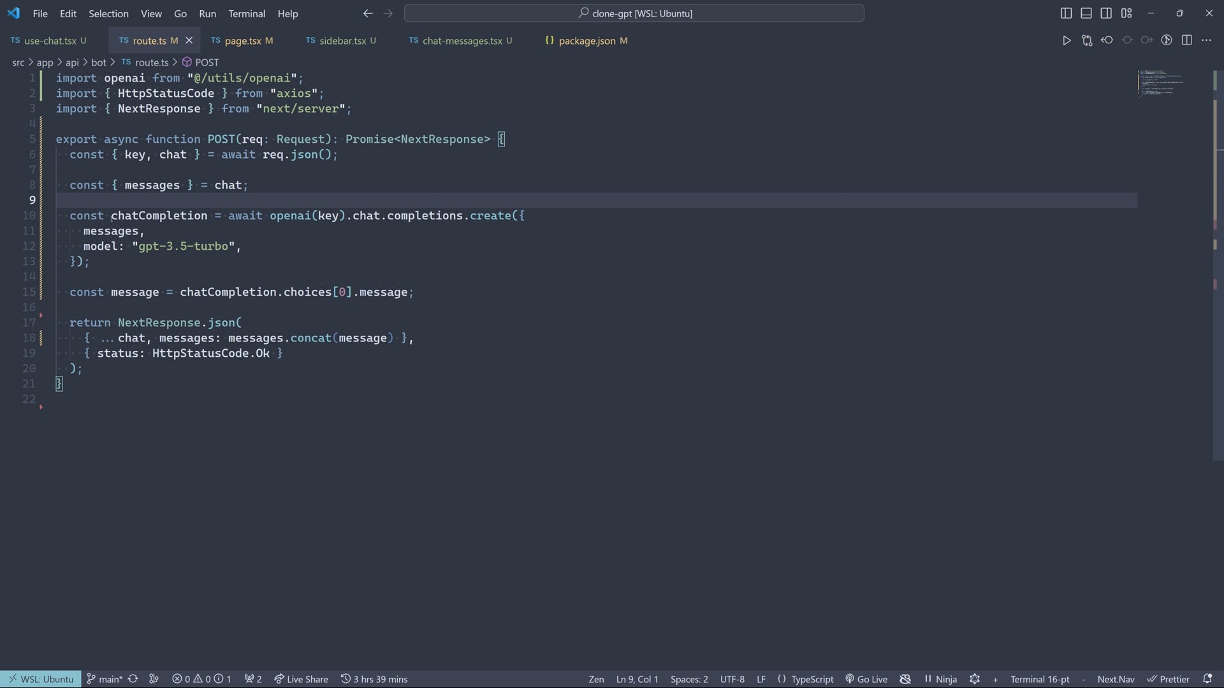This screenshot has width=1224, height=688.
Task: Toggle Zen mode in the status bar
Action: tap(596, 679)
